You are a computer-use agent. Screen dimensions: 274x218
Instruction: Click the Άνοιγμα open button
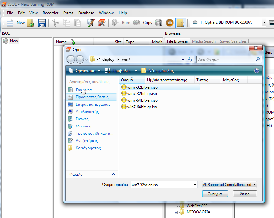(215, 194)
